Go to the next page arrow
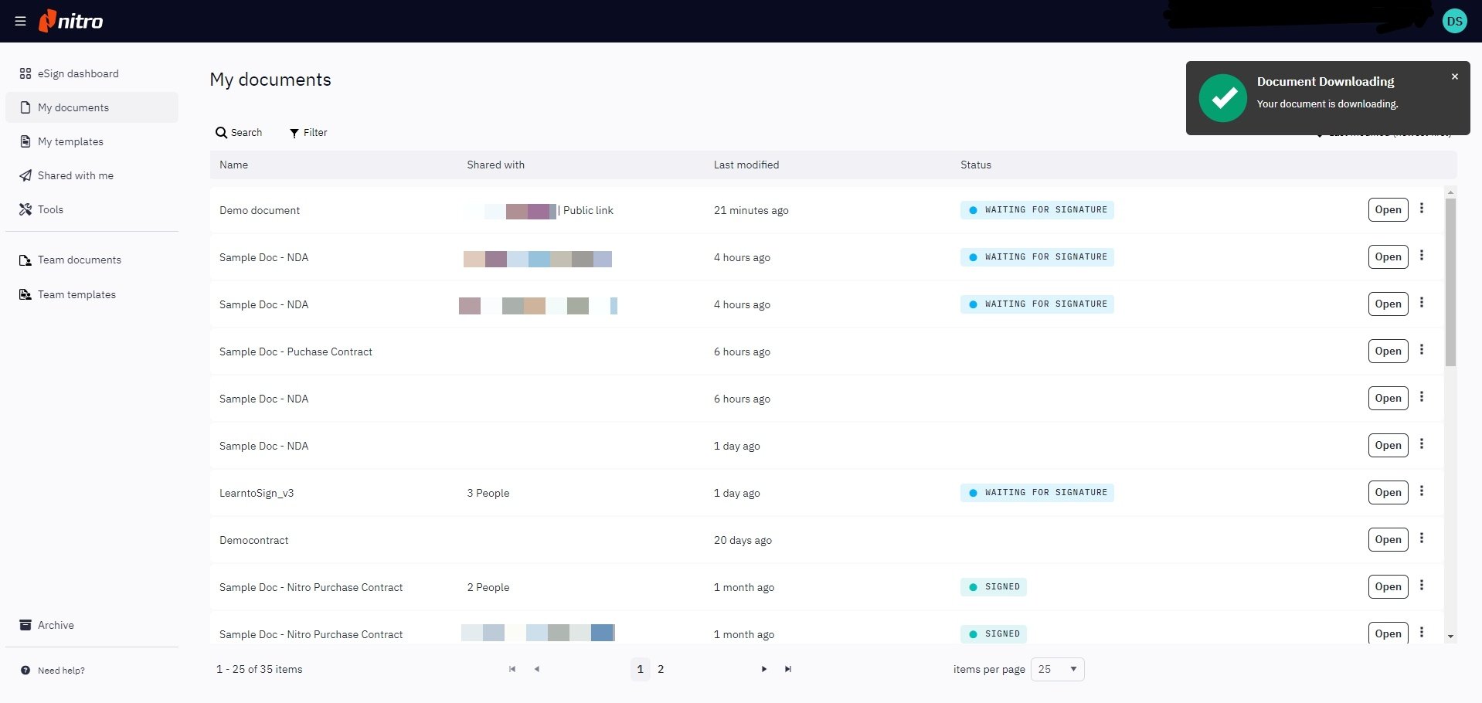1482x703 pixels. coord(763,669)
